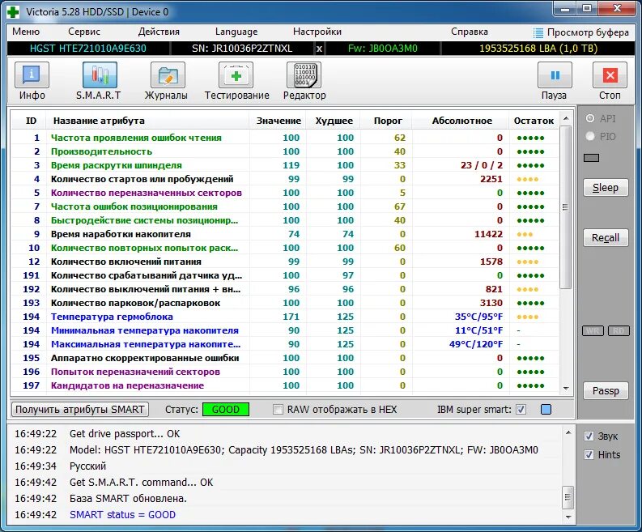
Task: Click the 1953525168 LBA (1,0 TB) label
Action: 538,49
